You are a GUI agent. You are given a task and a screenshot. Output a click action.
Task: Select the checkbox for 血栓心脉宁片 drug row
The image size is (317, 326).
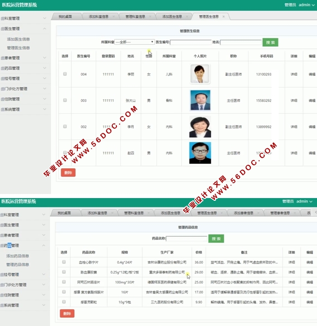(64, 262)
